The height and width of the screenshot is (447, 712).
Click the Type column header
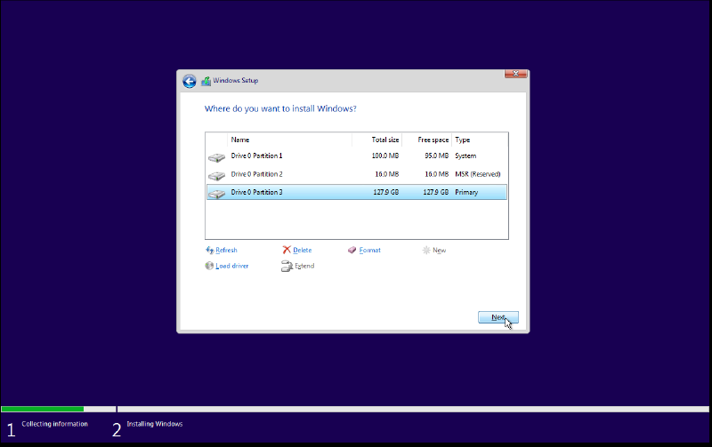click(x=480, y=140)
